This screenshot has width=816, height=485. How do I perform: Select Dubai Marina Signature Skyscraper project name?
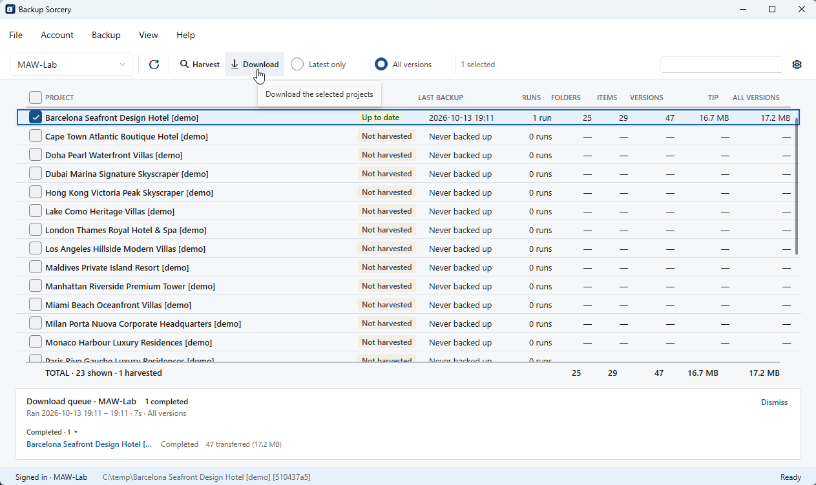[127, 174]
